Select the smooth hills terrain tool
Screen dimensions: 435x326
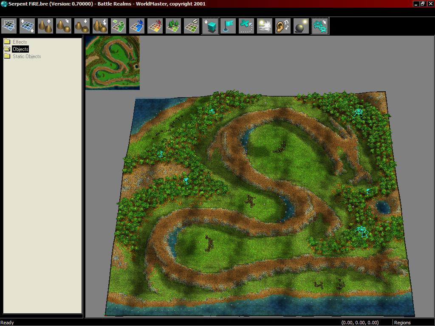pos(64,26)
